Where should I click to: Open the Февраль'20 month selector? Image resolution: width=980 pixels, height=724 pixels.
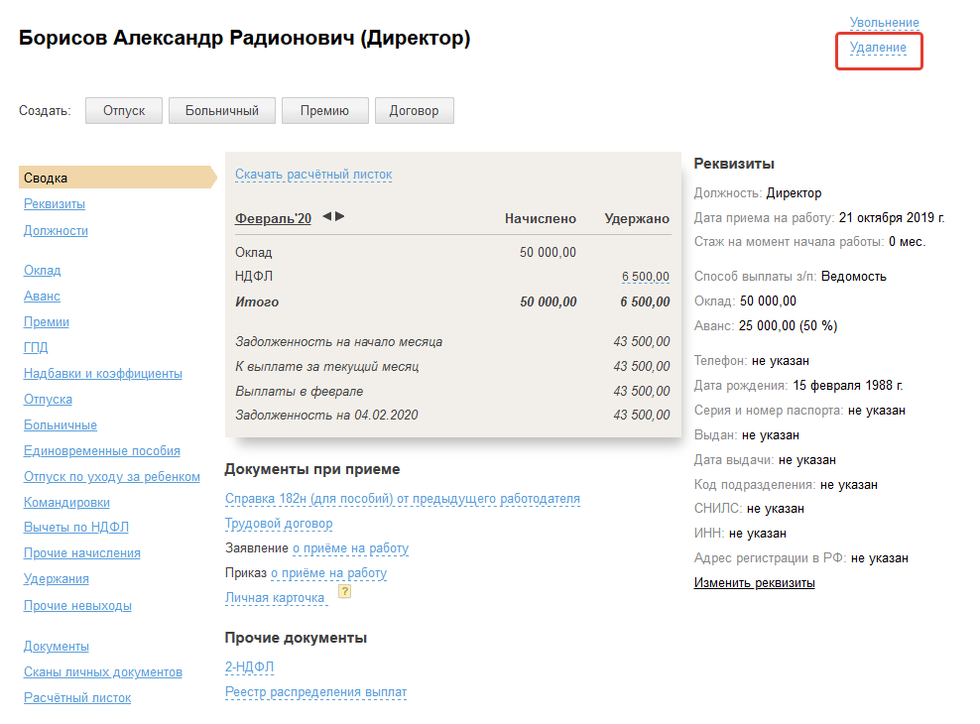pos(273,218)
